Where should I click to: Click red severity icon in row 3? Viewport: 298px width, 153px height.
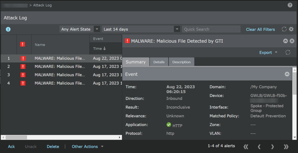tap(23, 75)
